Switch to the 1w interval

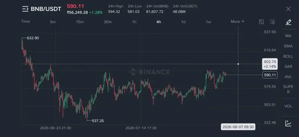pos(208,22)
